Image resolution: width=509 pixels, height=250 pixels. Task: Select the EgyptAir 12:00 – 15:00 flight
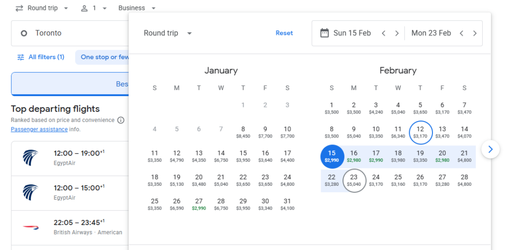70,193
